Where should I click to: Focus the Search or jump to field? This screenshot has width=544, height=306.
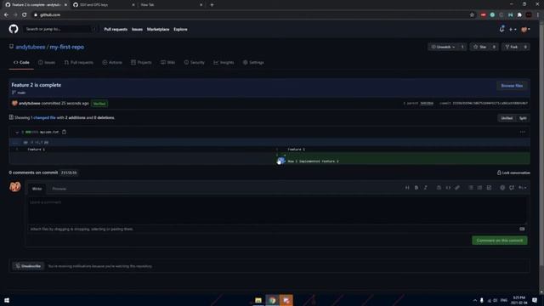[x=59, y=29]
